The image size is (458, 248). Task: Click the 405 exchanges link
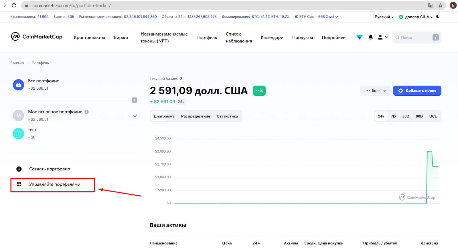[x=71, y=17]
